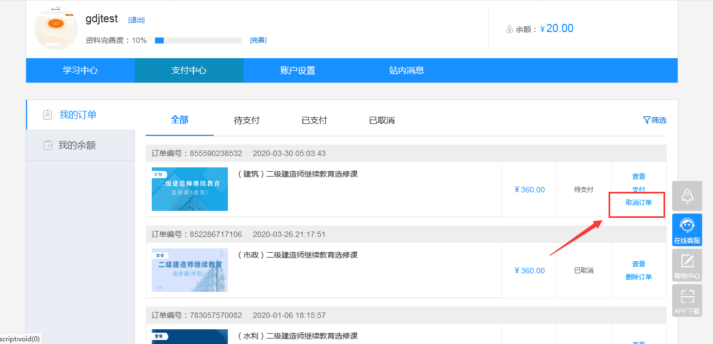The image size is (713, 344).
Task: Switch to the 已支付 tab
Action: tap(314, 121)
